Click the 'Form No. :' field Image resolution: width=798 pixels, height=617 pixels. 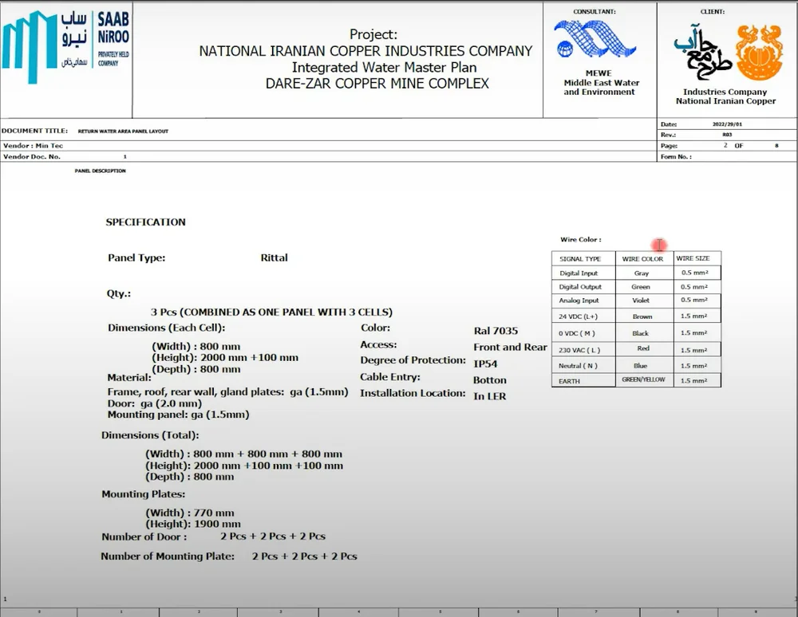pyautogui.click(x=676, y=156)
